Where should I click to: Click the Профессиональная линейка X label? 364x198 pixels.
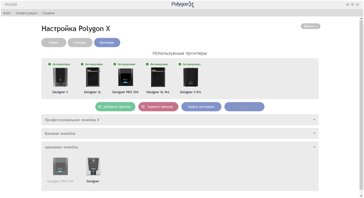[x=72, y=120]
